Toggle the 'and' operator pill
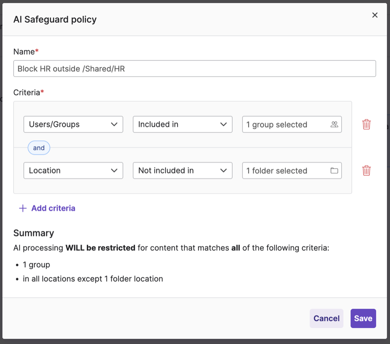The height and width of the screenshot is (344, 390). pos(39,148)
